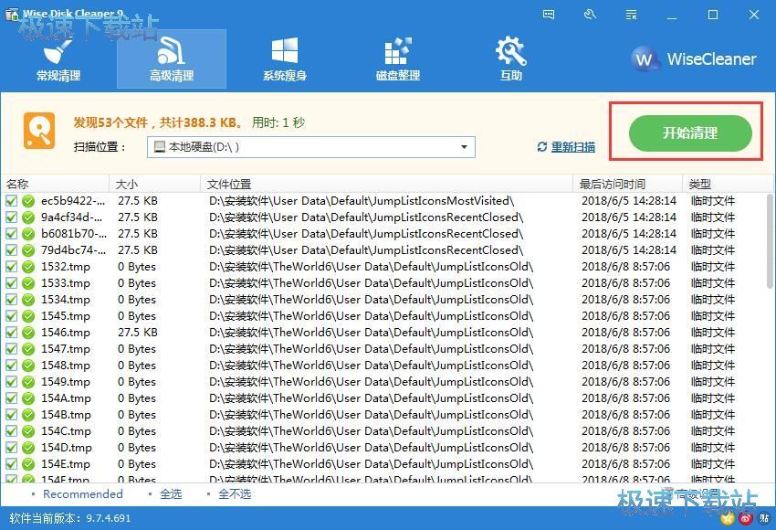Click JumpListIconsMostVisited path cell
Viewport: 776px width, 530px height.
(x=362, y=201)
